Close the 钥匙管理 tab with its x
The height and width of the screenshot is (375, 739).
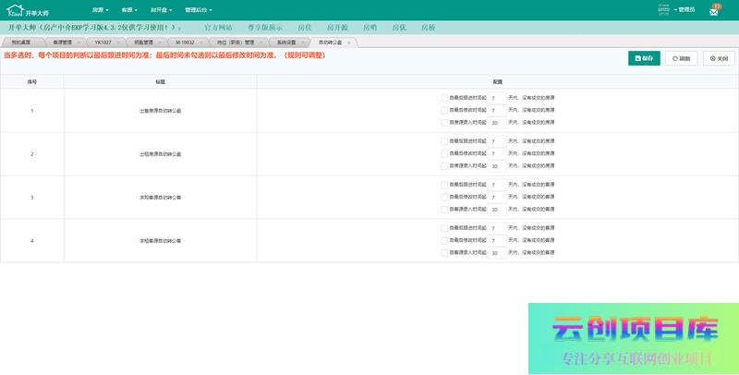point(161,42)
